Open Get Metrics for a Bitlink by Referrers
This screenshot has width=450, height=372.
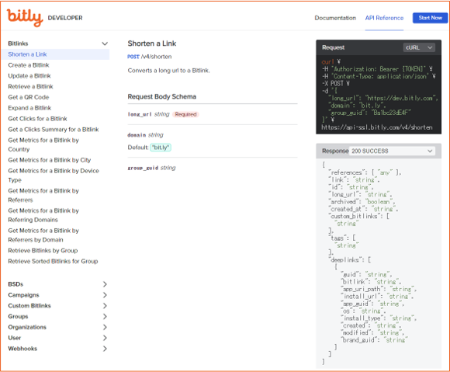click(43, 196)
